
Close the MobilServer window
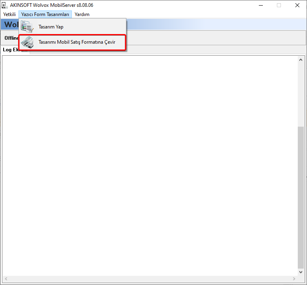coord(297,5)
